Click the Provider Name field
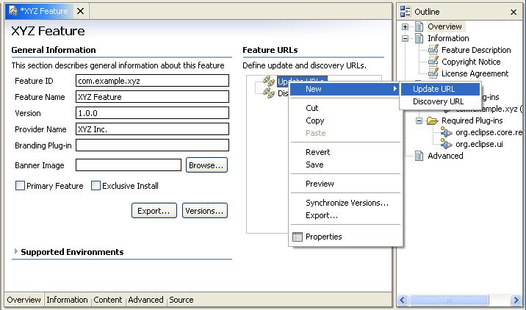The height and width of the screenshot is (310, 526). tap(152, 129)
